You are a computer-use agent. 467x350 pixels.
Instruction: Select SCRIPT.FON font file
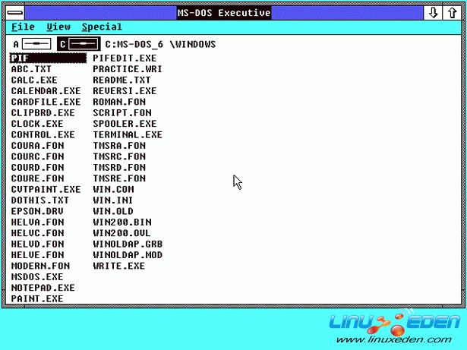(122, 113)
